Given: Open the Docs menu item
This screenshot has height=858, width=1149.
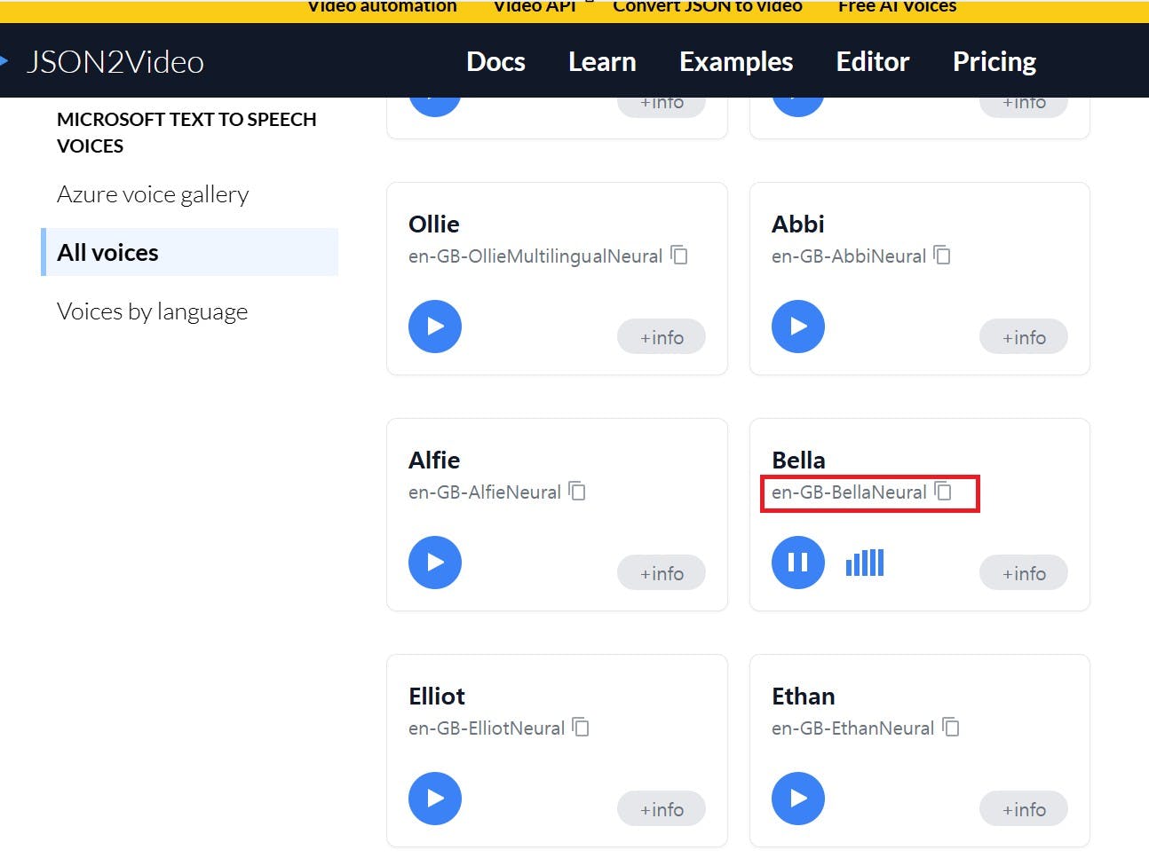Looking at the screenshot, I should (495, 61).
